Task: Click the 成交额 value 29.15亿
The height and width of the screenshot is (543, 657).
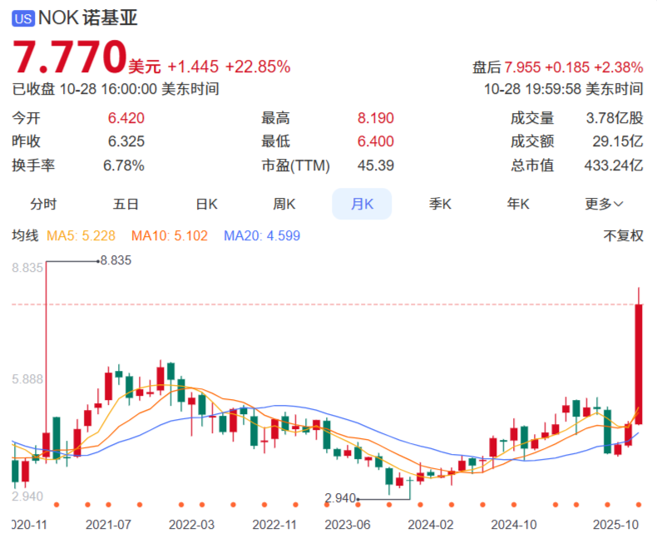Action: [618, 141]
